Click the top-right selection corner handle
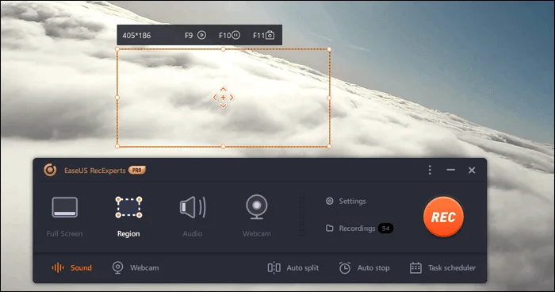The image size is (555, 292). click(329, 49)
